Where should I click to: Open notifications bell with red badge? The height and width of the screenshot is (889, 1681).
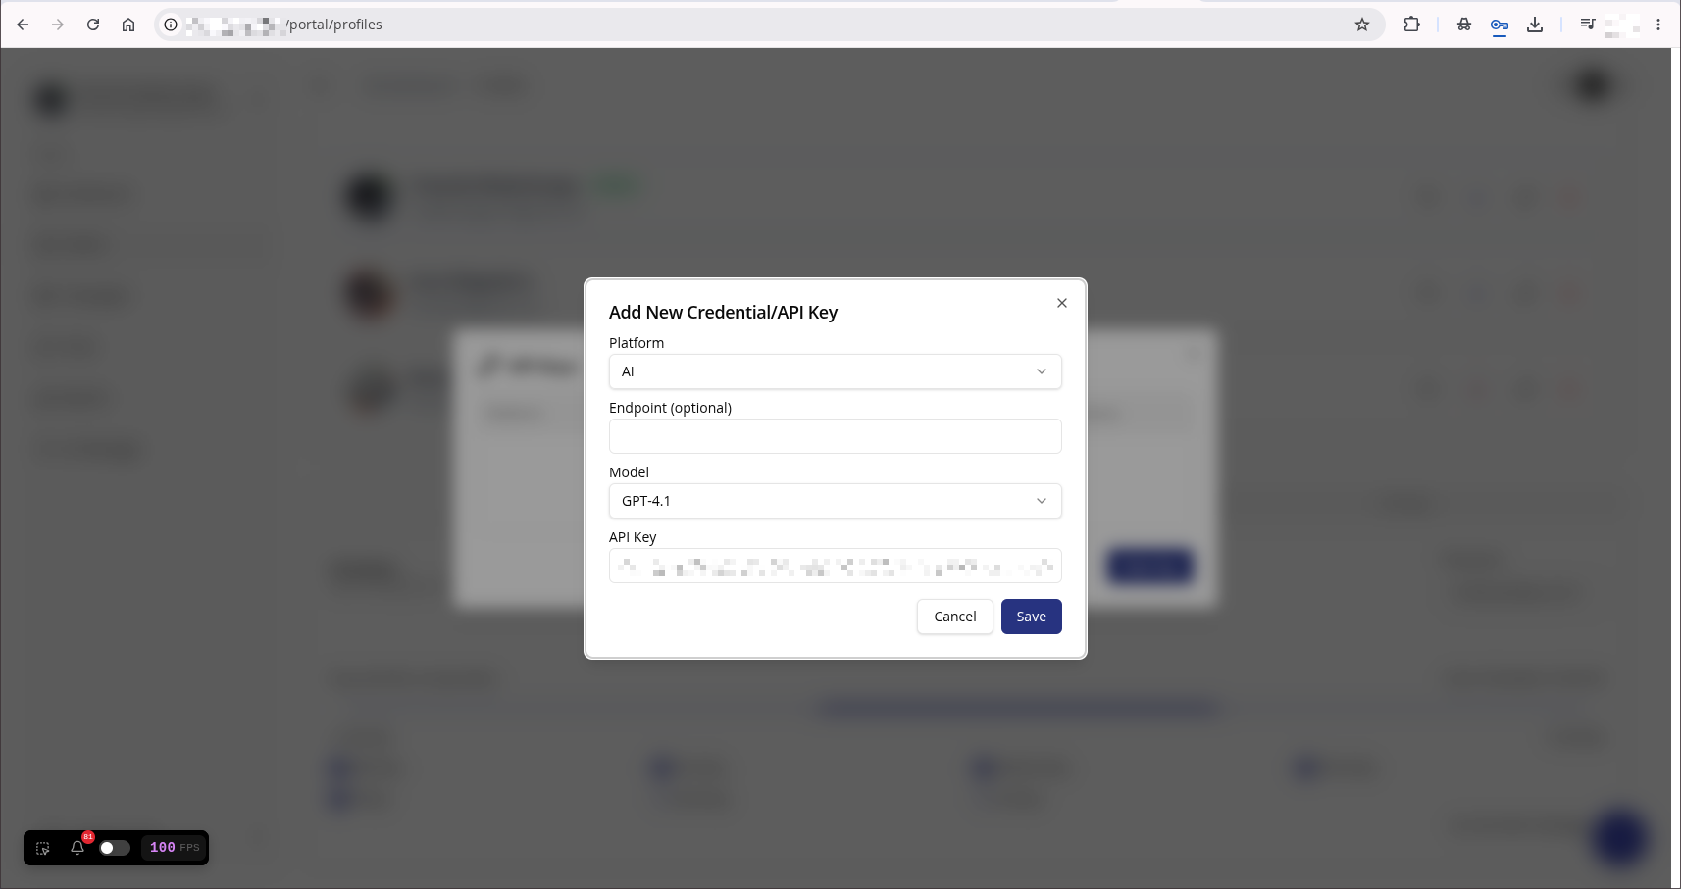coord(78,847)
